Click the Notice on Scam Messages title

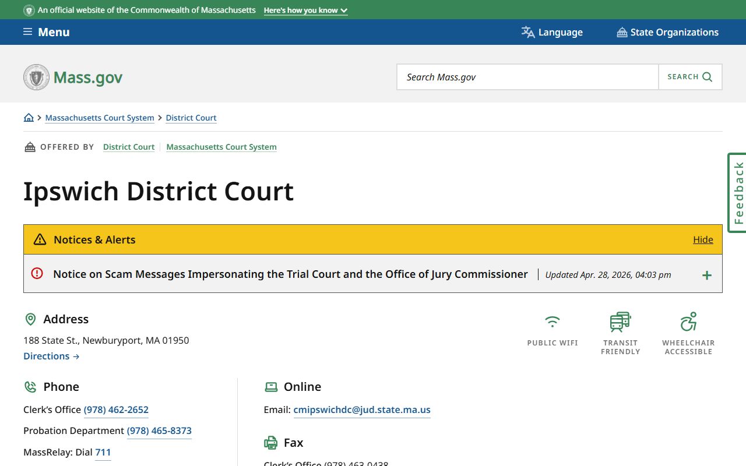click(290, 274)
